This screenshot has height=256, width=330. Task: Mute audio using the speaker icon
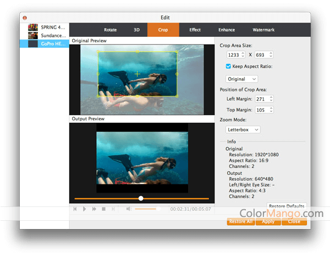128,209
